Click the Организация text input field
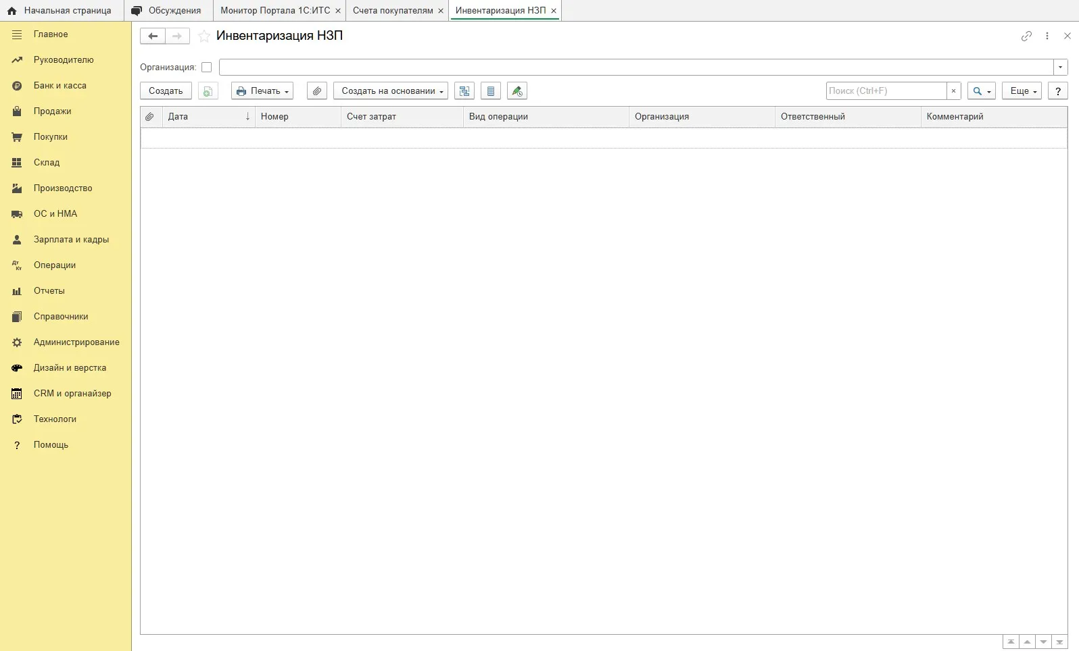Image resolution: width=1079 pixels, height=651 pixels. [636, 67]
